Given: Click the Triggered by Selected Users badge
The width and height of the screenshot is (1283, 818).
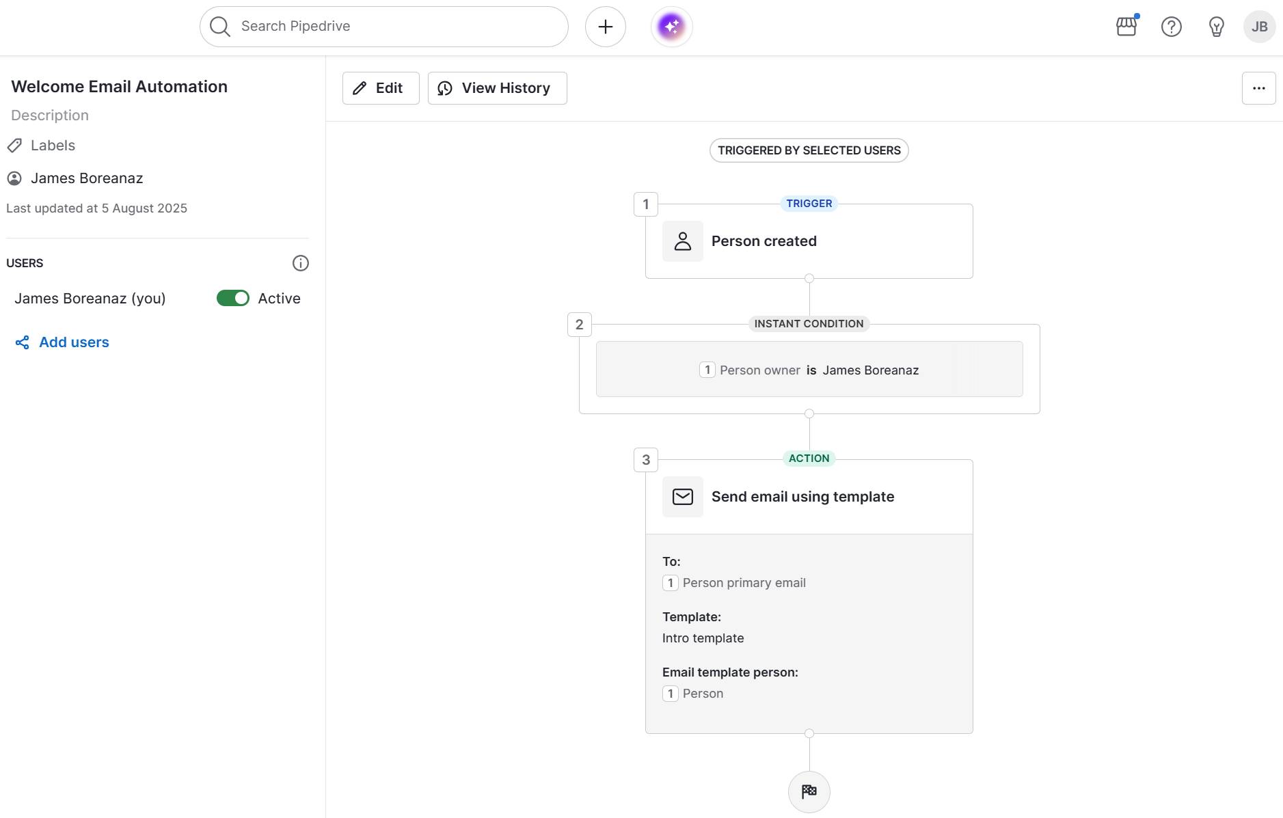Looking at the screenshot, I should point(809,150).
